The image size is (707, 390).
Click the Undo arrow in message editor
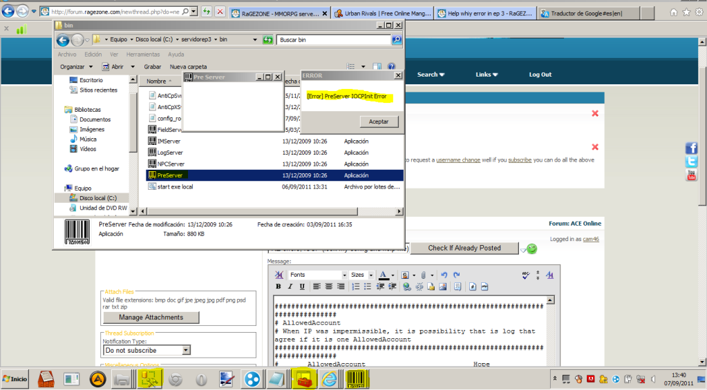click(x=444, y=275)
